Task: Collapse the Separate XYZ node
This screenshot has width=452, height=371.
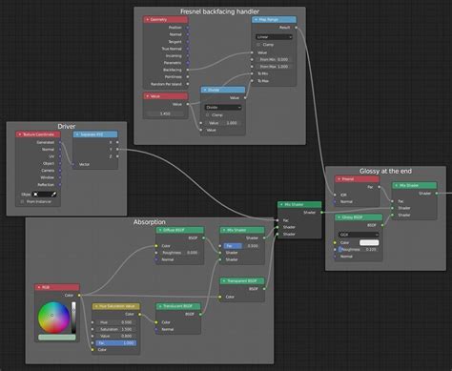Action: click(x=77, y=134)
